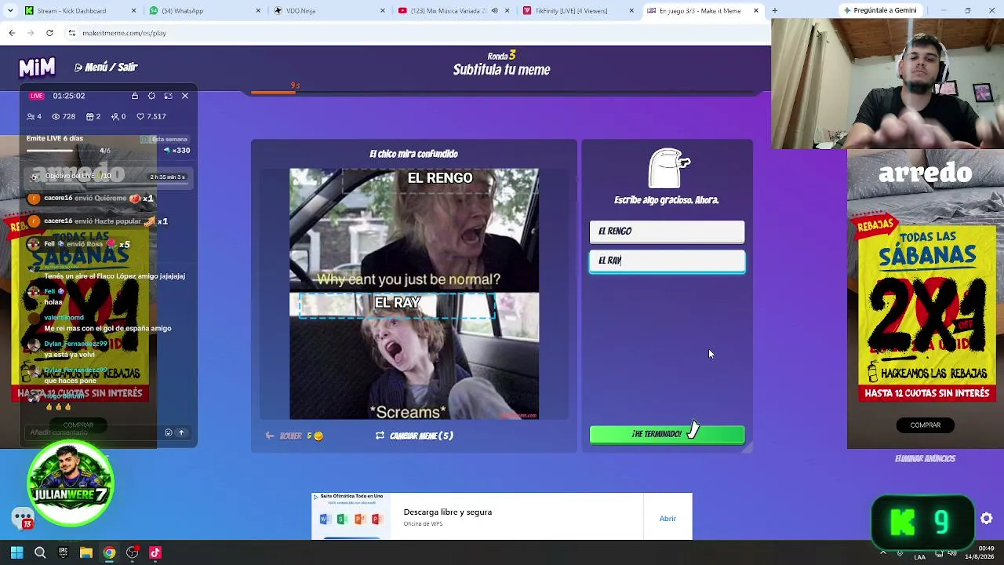Screen dimensions: 1004x565
Task: Toggle the lock icon in the live overlay
Action: (x=135, y=96)
